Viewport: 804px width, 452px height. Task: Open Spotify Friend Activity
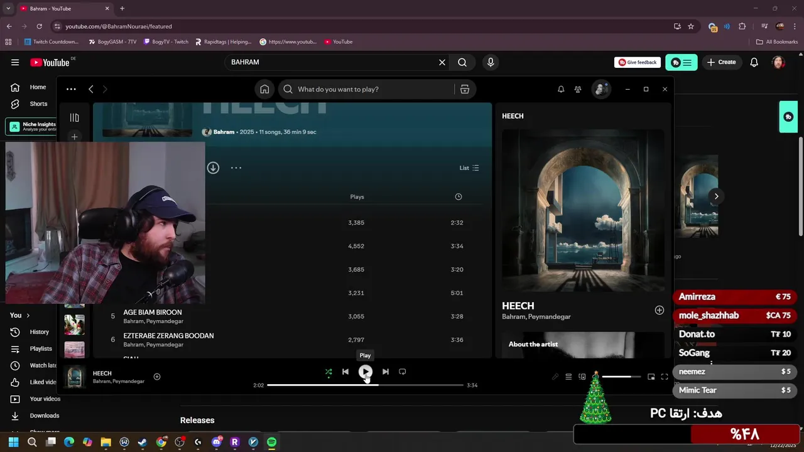578,89
